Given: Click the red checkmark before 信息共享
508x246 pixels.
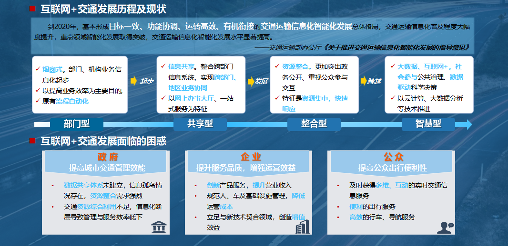Looking at the screenshot, I should (163, 66).
